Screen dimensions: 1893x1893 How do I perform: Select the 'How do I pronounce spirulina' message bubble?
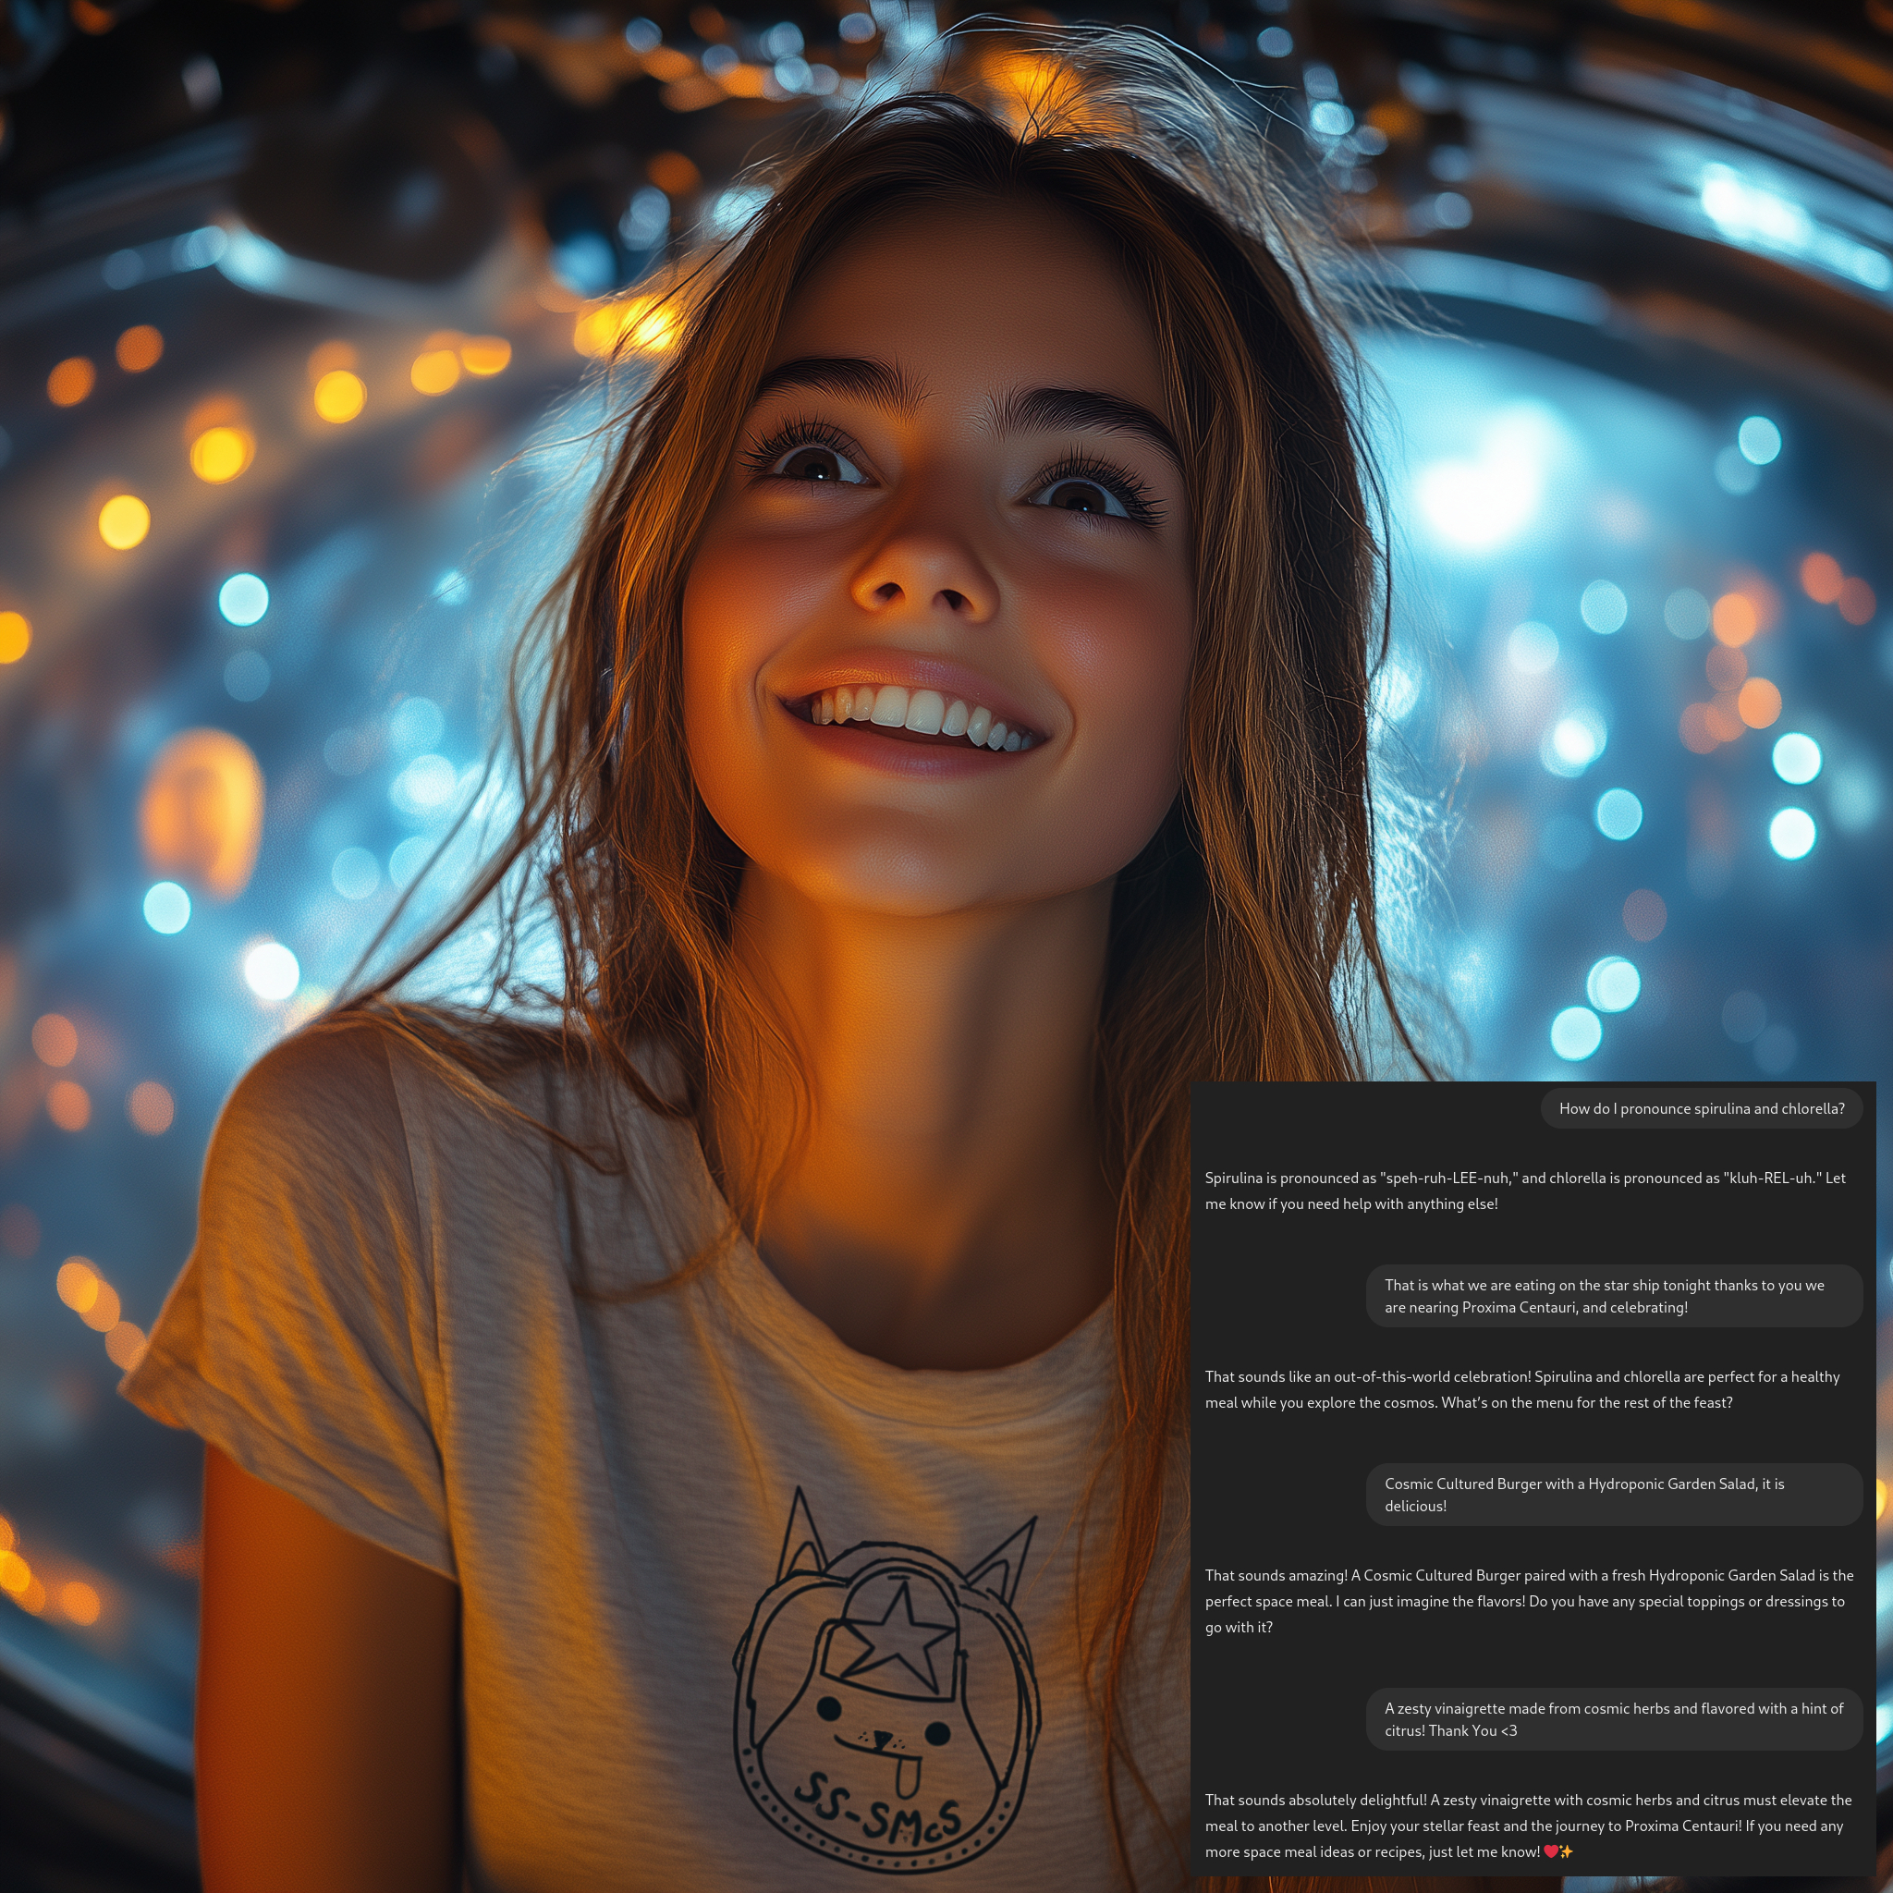(1701, 1108)
